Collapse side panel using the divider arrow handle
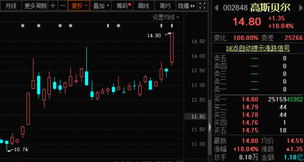Screen dimensions: 304x162 [x=209, y=127]
